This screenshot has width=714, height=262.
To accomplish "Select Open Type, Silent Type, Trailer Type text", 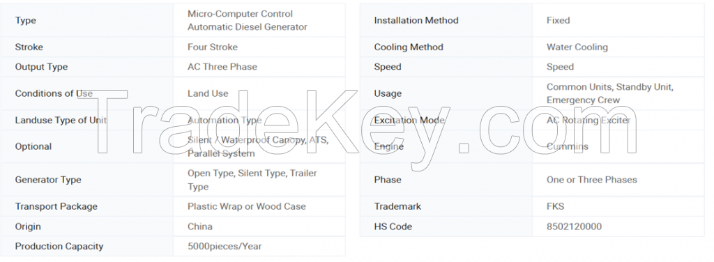I will coord(252,180).
